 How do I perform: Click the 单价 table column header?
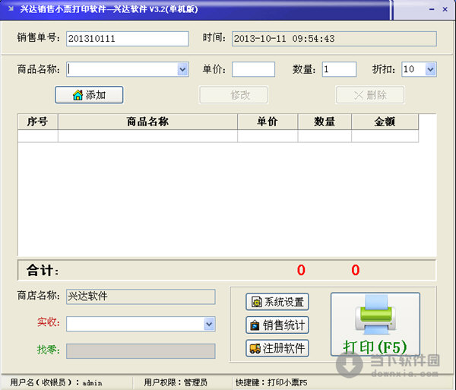coord(268,122)
